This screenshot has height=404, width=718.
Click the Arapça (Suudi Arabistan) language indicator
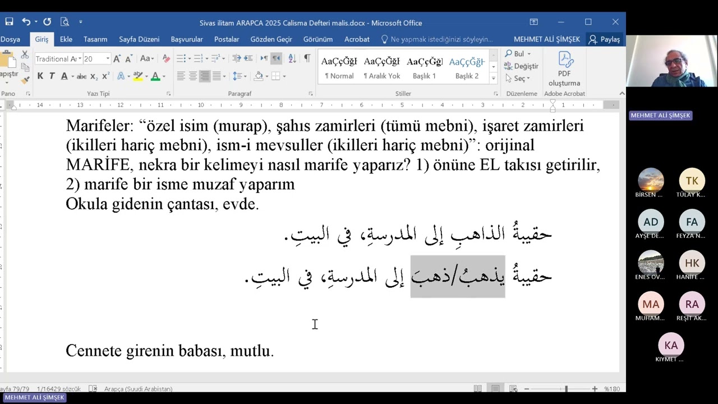138,389
